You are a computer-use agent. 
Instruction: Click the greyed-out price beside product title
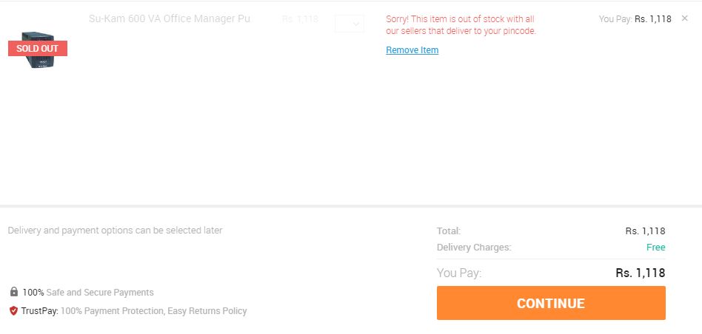pos(300,18)
